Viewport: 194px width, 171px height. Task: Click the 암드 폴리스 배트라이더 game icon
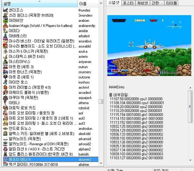tap(5, 154)
